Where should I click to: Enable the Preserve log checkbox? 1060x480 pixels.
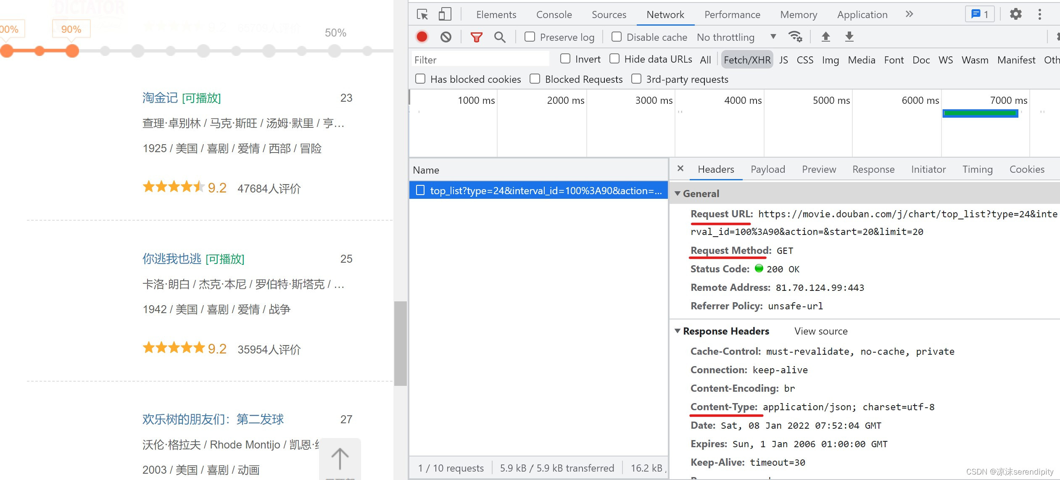530,37
